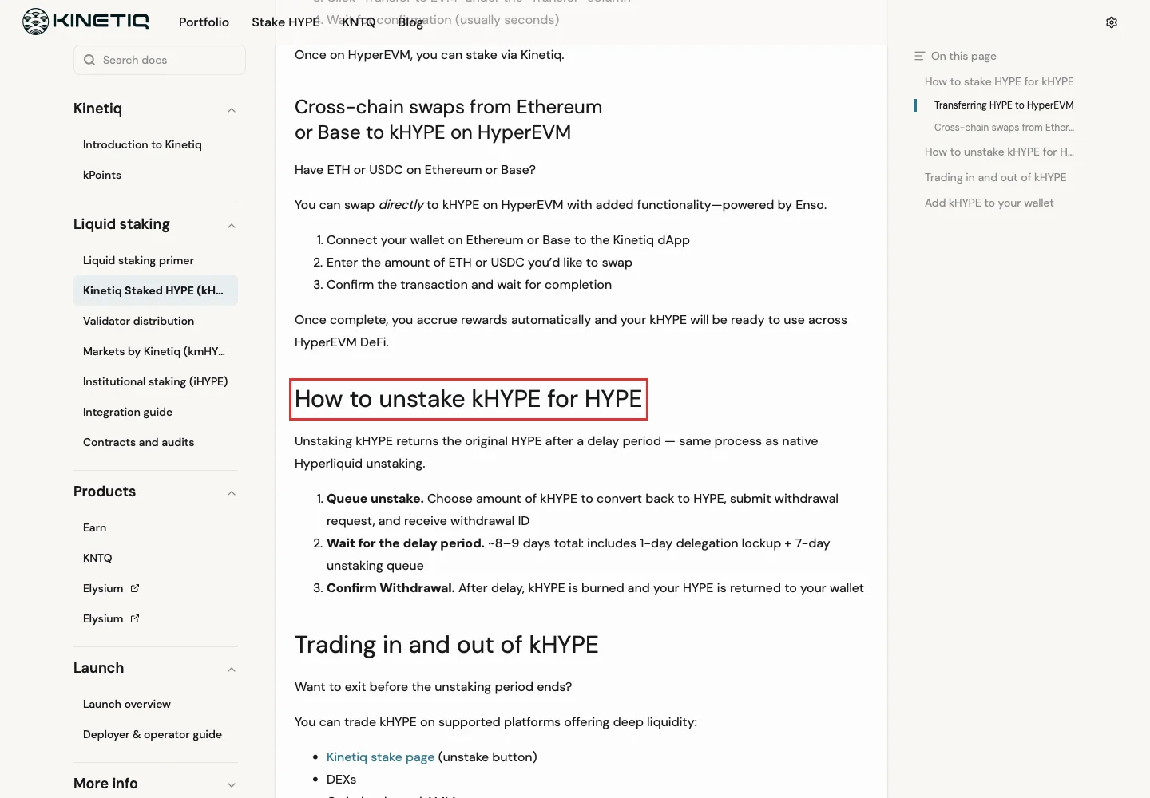Viewport: 1150px width, 798px height.
Task: Open the Blog navigation link
Action: (x=410, y=22)
